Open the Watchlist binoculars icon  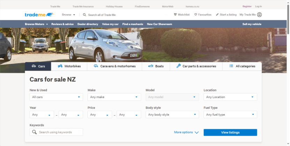tap(175, 15)
